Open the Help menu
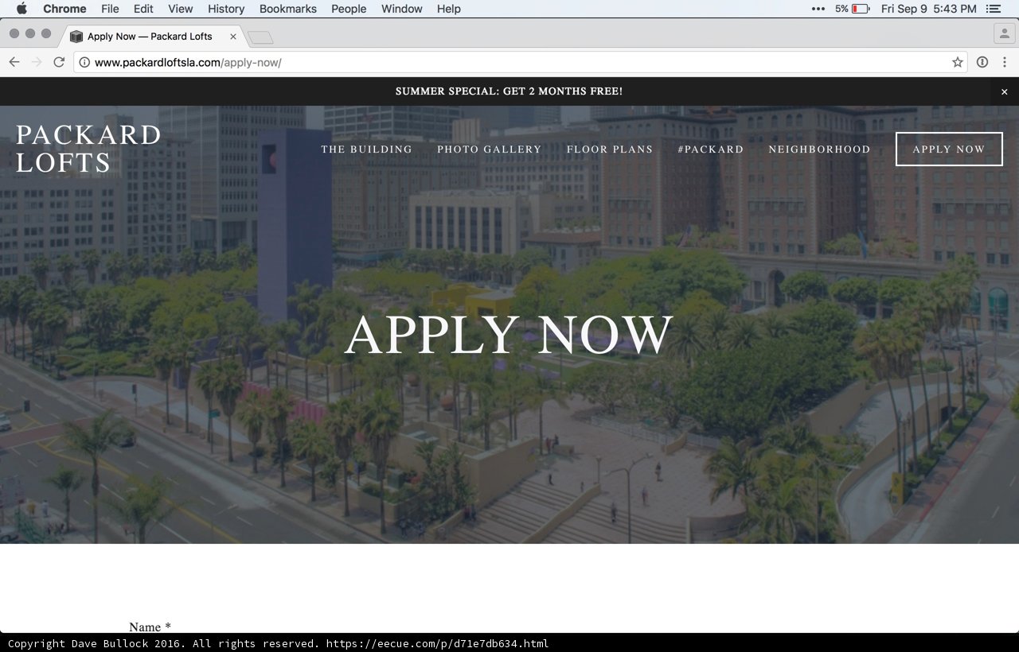The width and height of the screenshot is (1019, 652). tap(449, 9)
